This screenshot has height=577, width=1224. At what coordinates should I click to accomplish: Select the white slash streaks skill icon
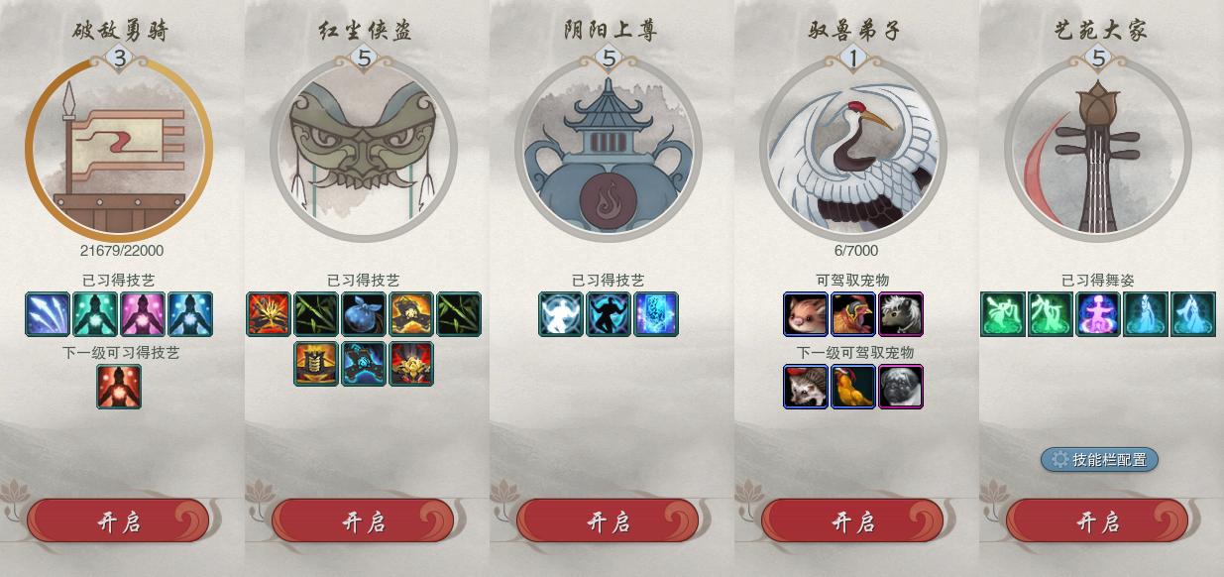click(48, 314)
